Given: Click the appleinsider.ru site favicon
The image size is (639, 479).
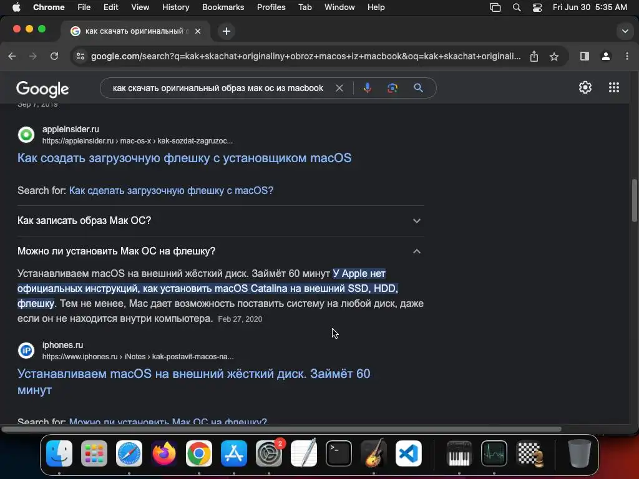Looking at the screenshot, I should (x=26, y=135).
